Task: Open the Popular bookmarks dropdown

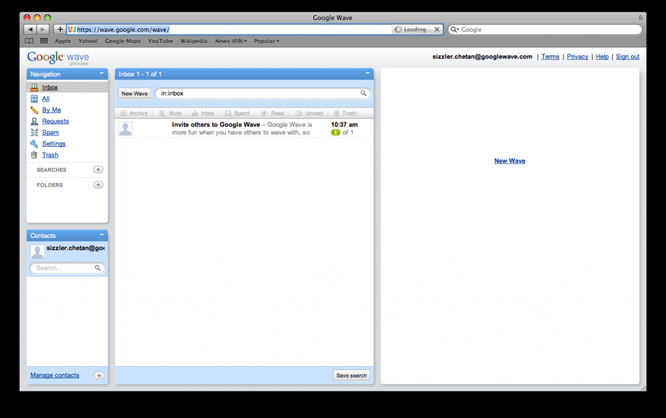Action: [x=266, y=41]
